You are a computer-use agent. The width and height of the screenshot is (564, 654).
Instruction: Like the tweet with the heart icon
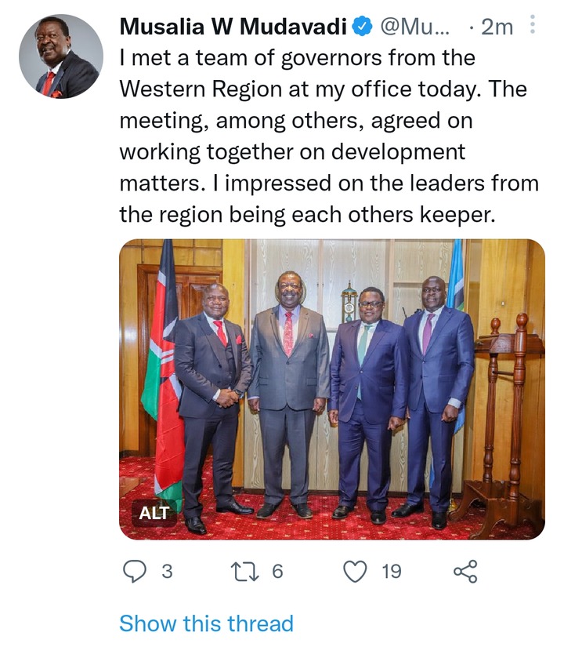tap(355, 571)
